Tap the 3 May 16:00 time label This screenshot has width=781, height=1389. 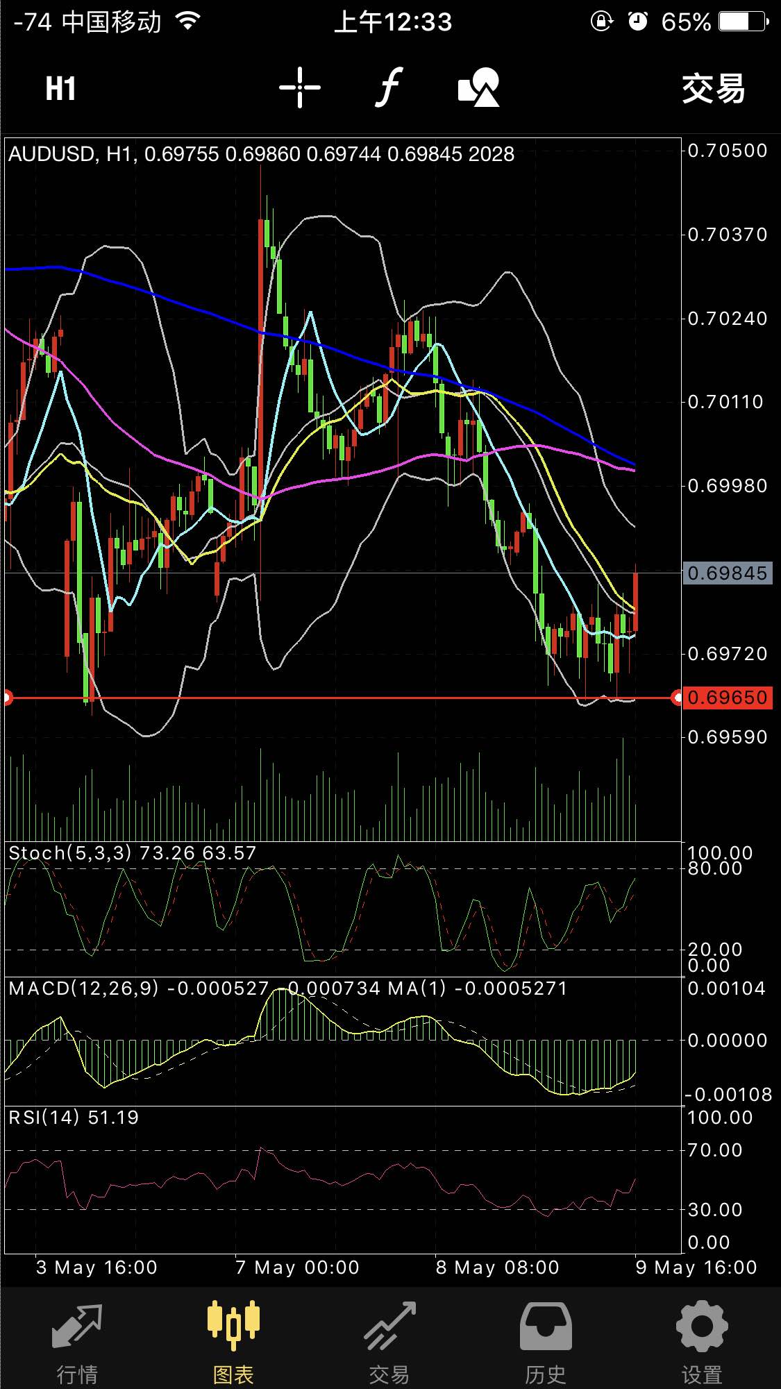coord(96,1268)
